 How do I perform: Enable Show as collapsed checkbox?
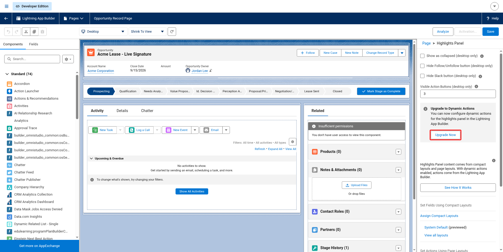pyautogui.click(x=422, y=56)
